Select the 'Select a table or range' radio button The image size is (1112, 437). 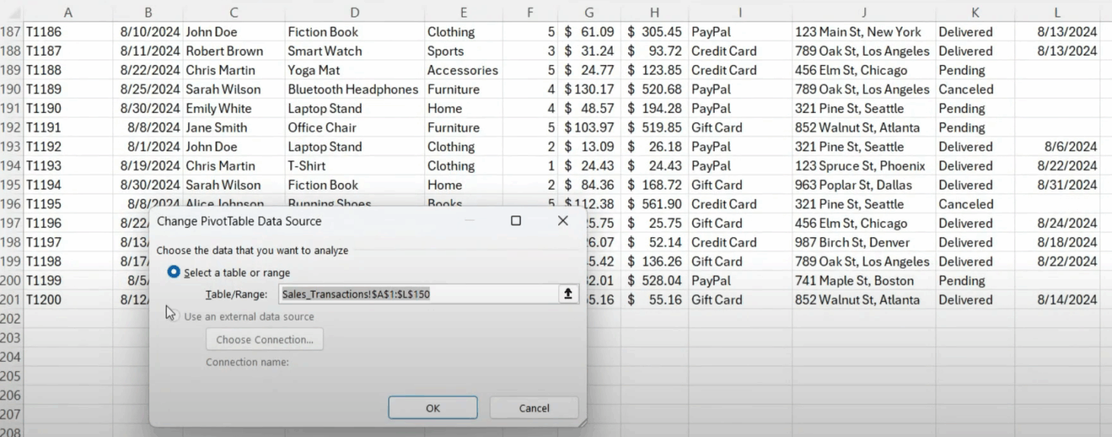click(172, 271)
